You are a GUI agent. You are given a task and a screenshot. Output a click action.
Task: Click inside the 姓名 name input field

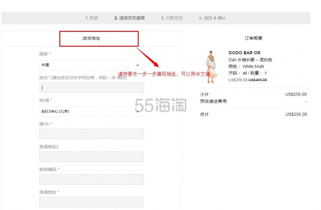coord(91,87)
